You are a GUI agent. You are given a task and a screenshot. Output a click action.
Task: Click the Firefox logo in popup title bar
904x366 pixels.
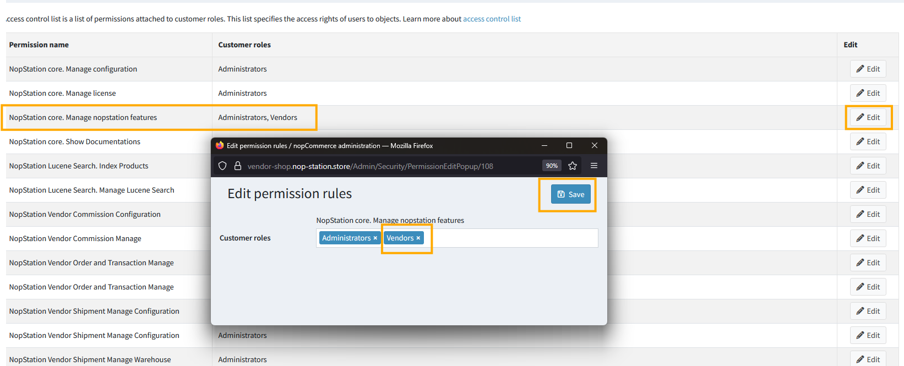(x=220, y=145)
